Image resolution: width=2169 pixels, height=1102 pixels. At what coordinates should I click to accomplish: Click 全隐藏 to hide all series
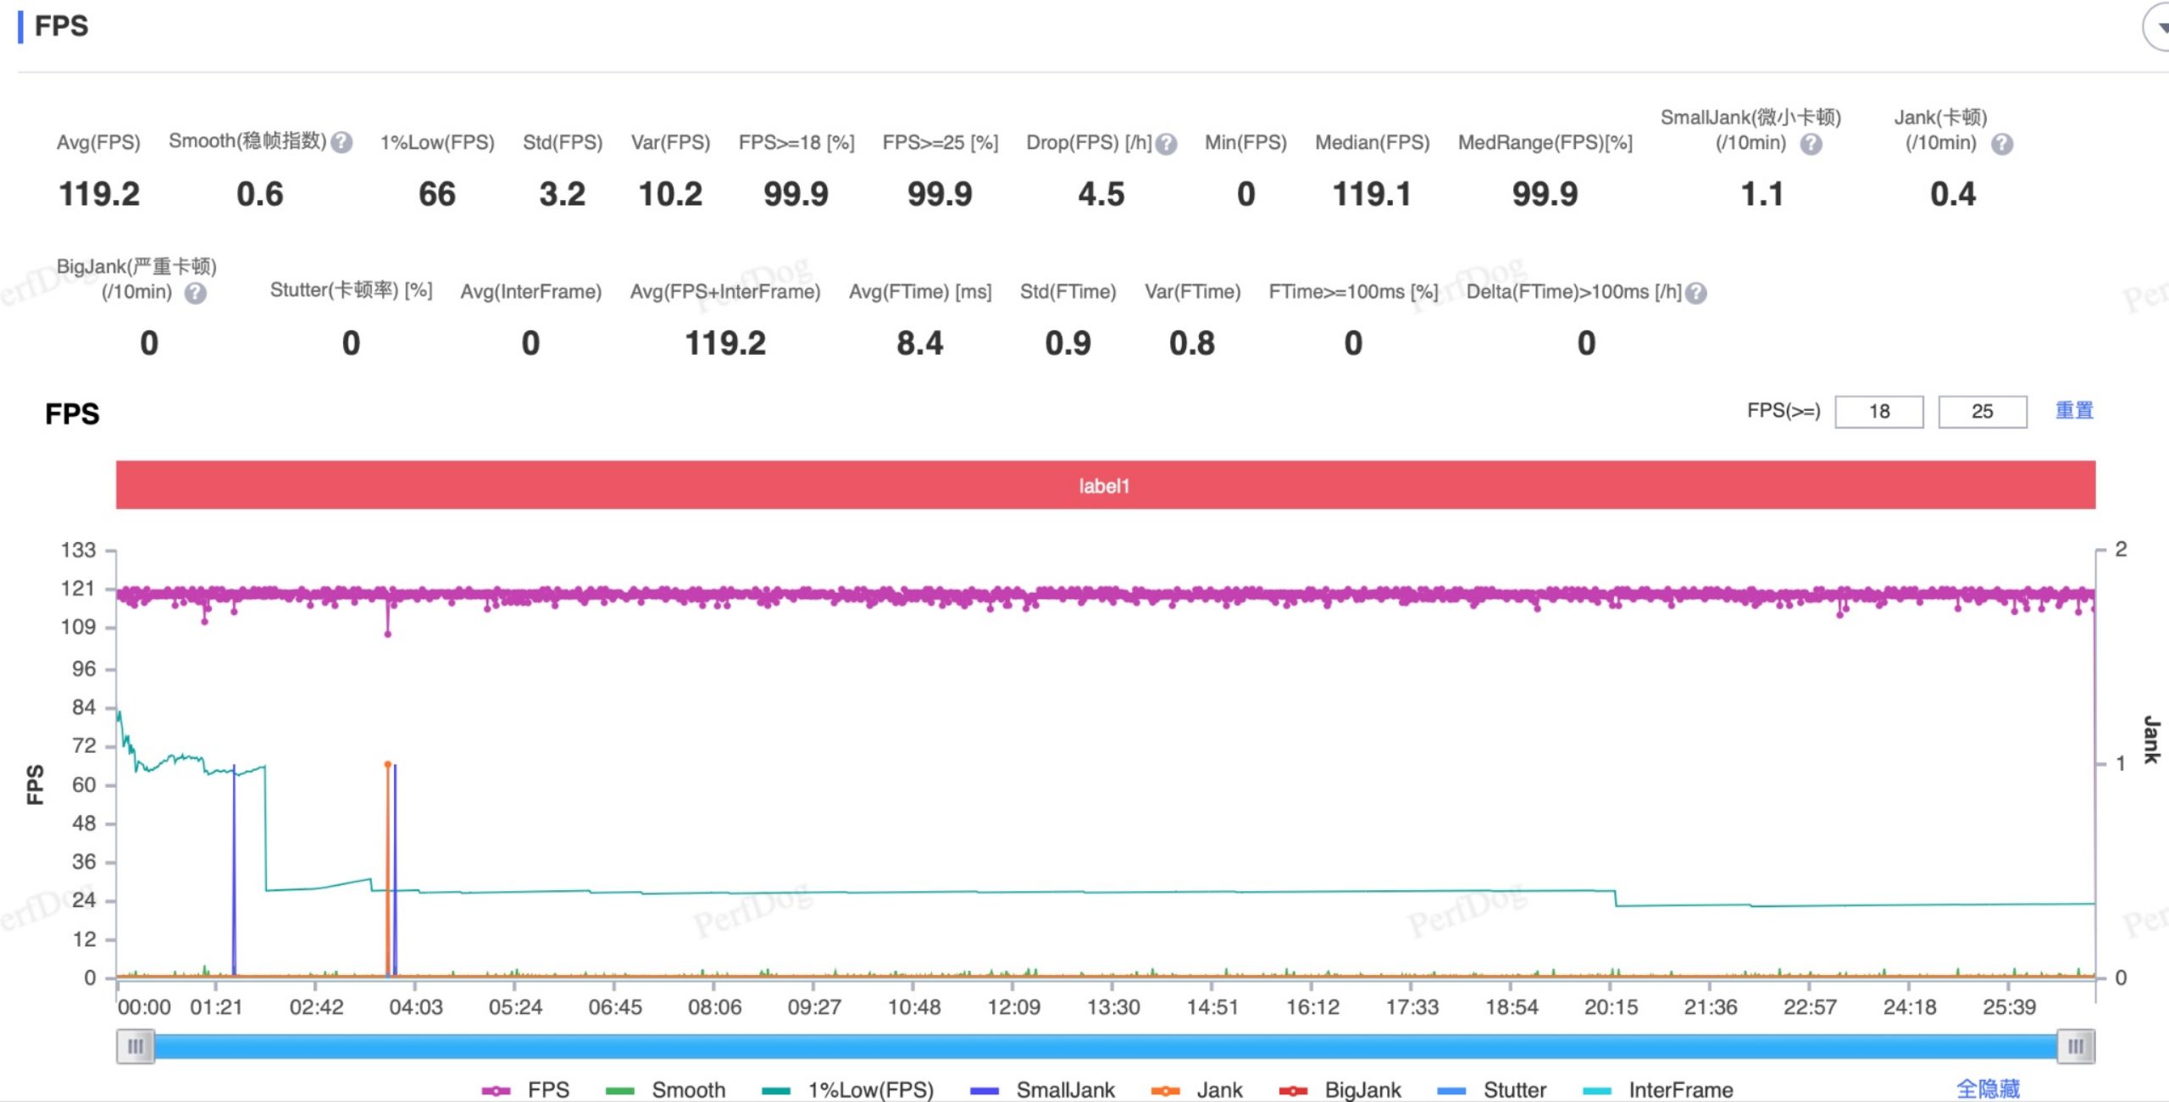[x=1989, y=1088]
